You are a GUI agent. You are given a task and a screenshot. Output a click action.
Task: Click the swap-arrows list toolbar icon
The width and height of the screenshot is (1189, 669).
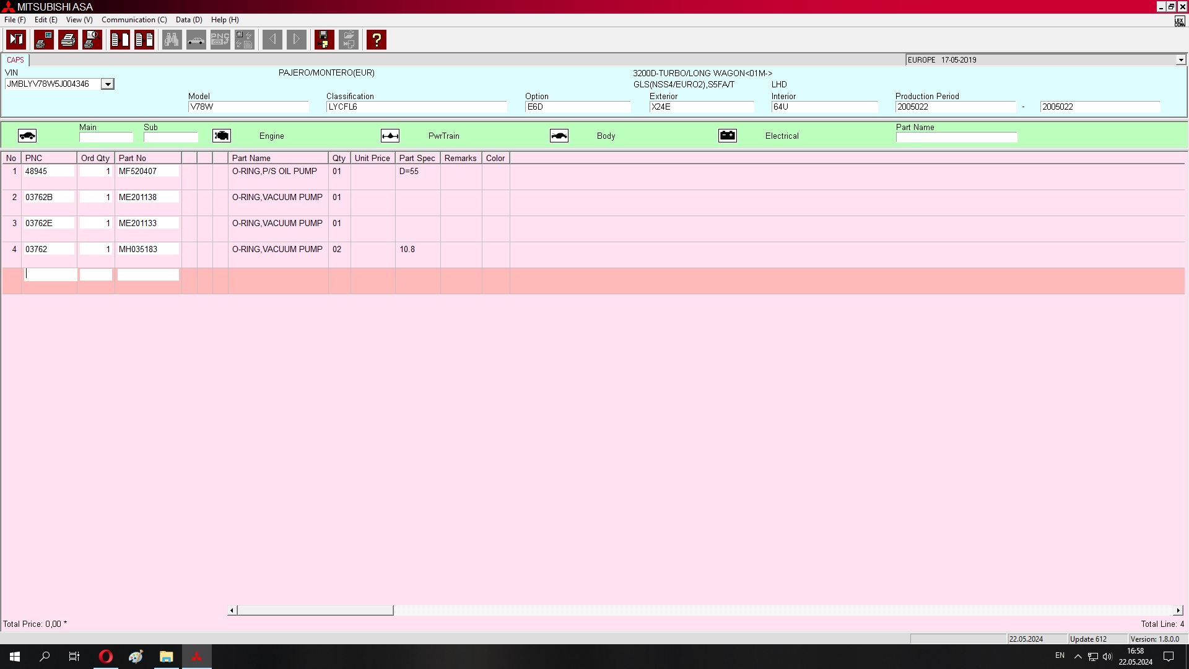[x=245, y=40]
